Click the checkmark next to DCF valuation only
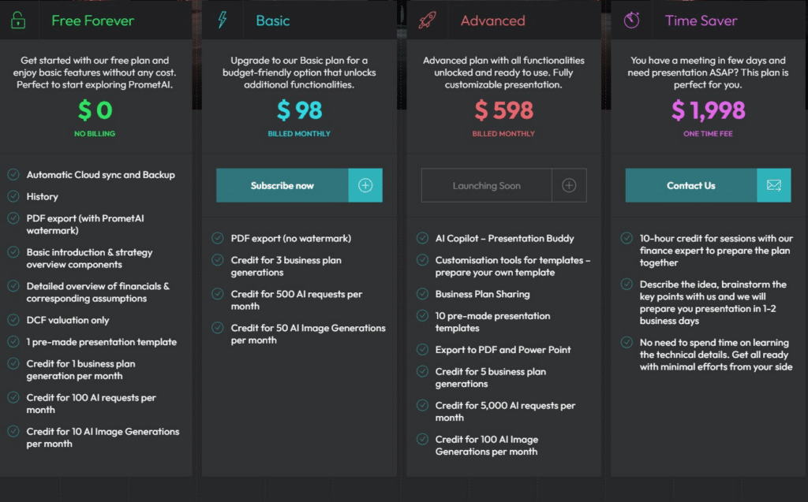This screenshot has height=502, width=808. click(13, 320)
